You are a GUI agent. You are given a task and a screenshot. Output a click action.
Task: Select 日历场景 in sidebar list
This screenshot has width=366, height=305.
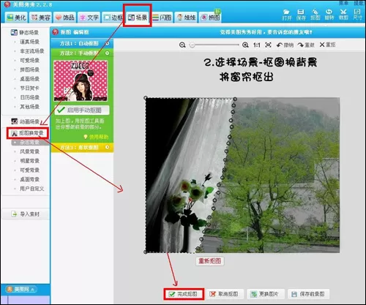(29, 97)
